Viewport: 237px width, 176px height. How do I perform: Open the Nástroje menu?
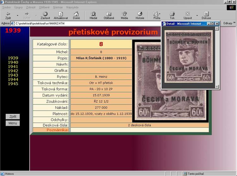pos(58,7)
